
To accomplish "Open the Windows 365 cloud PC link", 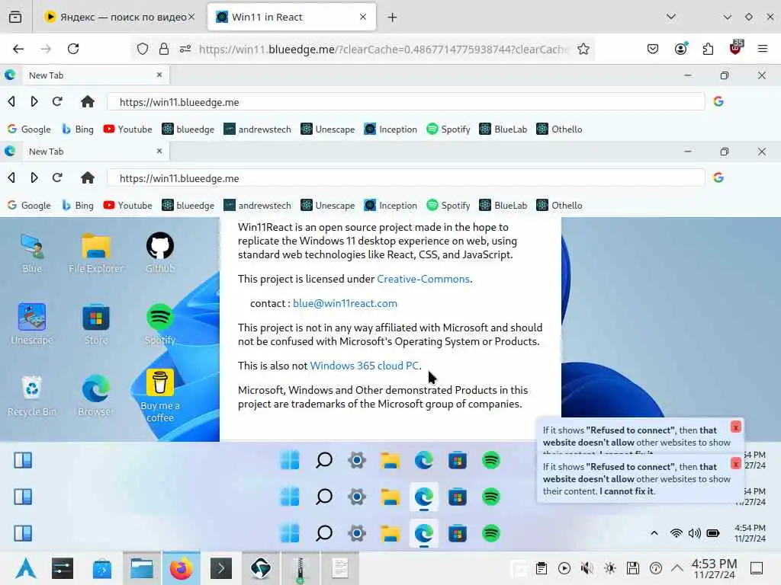I will click(x=364, y=366).
